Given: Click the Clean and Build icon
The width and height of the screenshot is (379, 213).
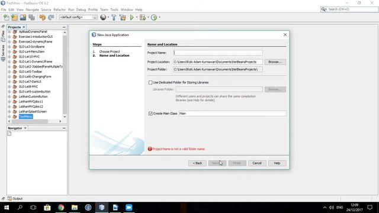Looking at the screenshot, I should tap(123, 17).
